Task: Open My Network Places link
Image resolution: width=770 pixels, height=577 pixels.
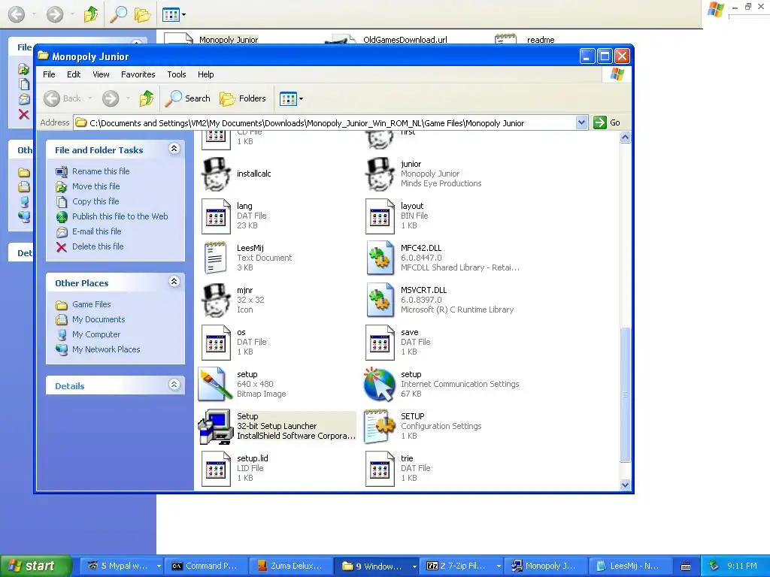Action: (106, 349)
